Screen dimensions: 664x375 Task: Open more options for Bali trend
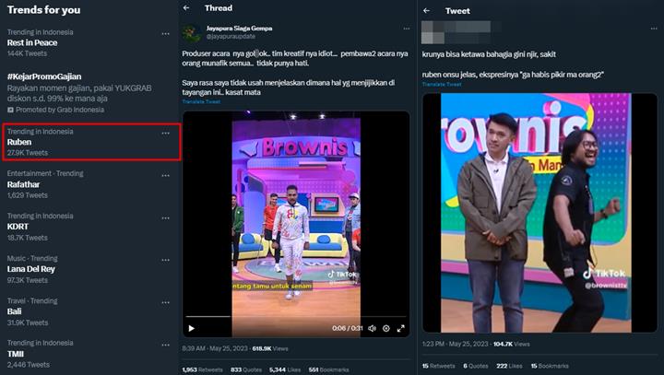tap(165, 302)
